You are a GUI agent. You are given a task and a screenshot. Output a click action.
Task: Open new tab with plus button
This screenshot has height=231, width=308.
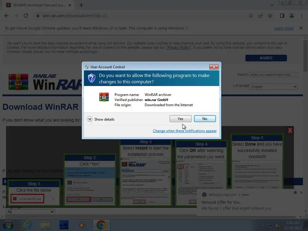(81, 5)
